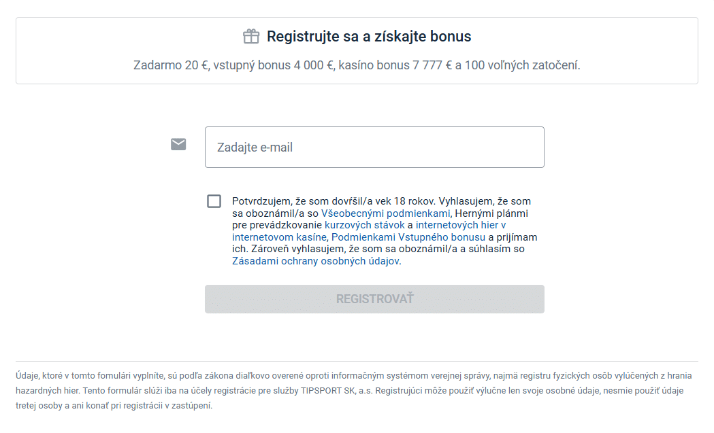714x433 pixels.
Task: Open the "kurzových stávok" link
Action: (x=364, y=225)
